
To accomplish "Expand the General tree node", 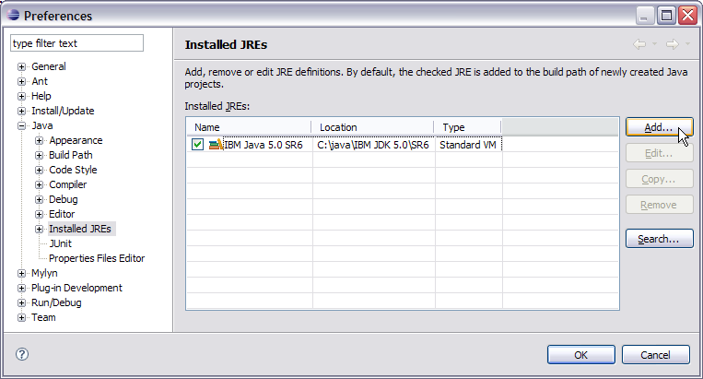I will point(22,67).
